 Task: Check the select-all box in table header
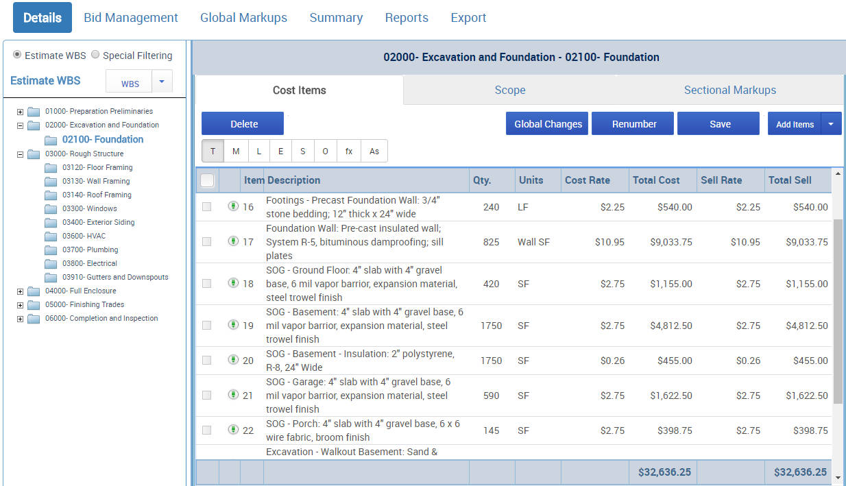click(207, 181)
